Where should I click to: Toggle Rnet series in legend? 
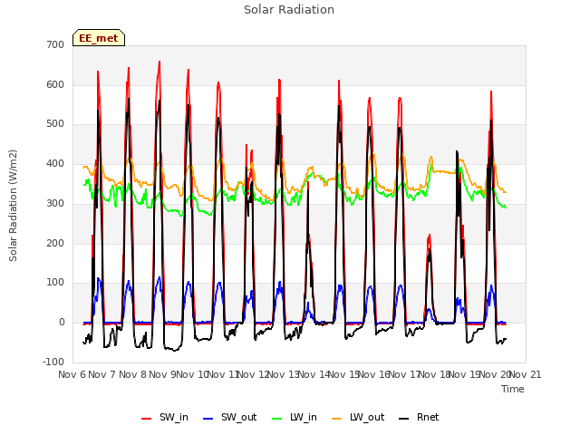[x=419, y=417]
